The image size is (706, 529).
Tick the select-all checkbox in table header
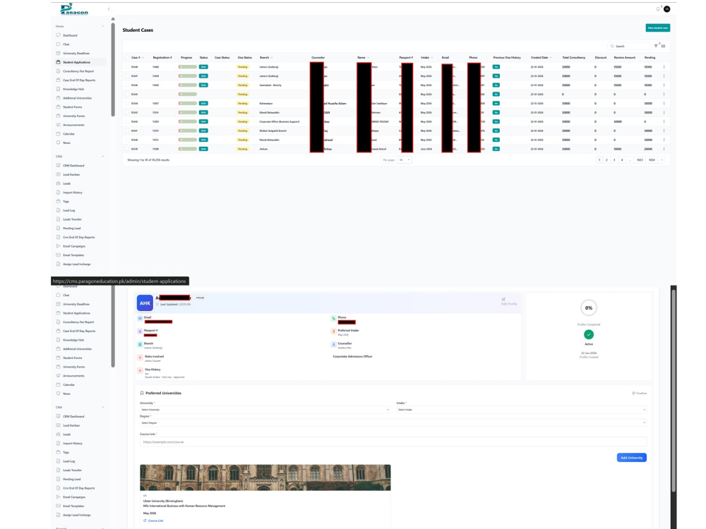(x=127, y=58)
